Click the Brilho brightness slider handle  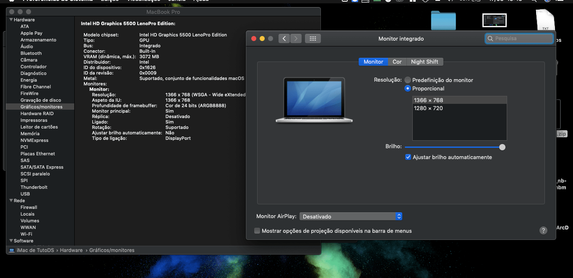coord(502,147)
